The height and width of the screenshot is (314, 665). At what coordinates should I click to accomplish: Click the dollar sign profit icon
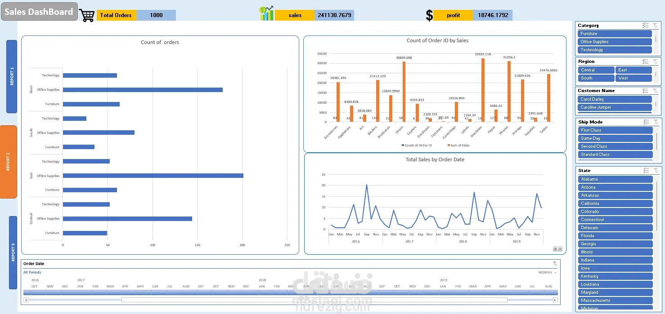[x=430, y=15]
